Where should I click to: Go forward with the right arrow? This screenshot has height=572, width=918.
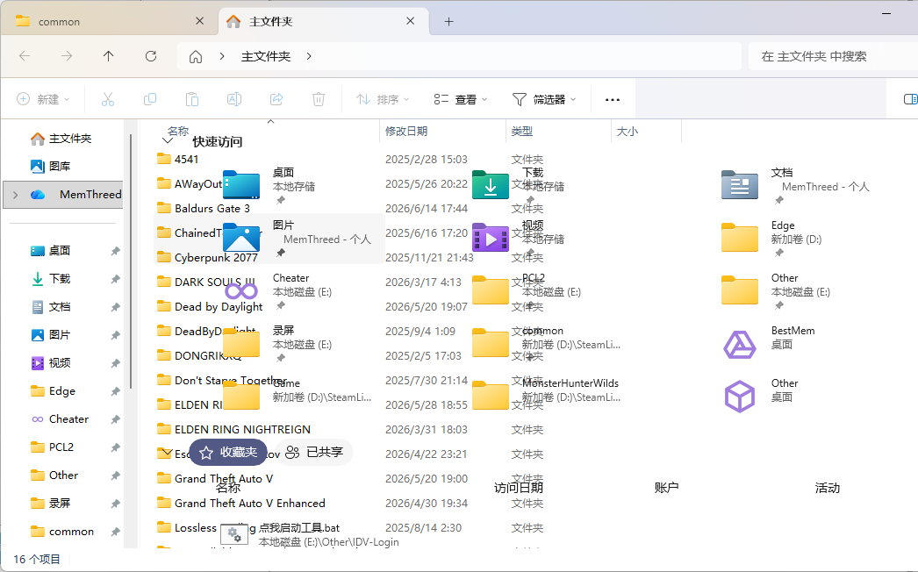67,56
